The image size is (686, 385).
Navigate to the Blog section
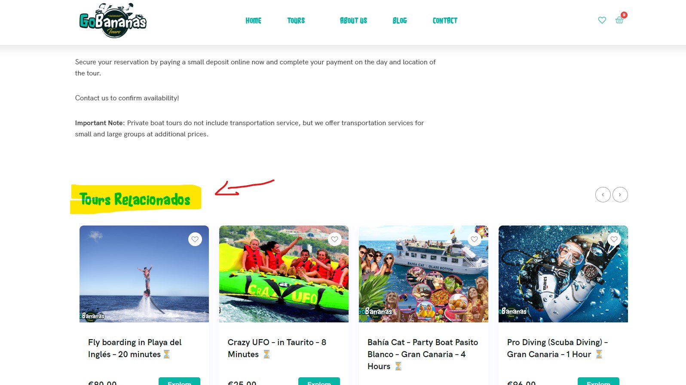click(400, 21)
